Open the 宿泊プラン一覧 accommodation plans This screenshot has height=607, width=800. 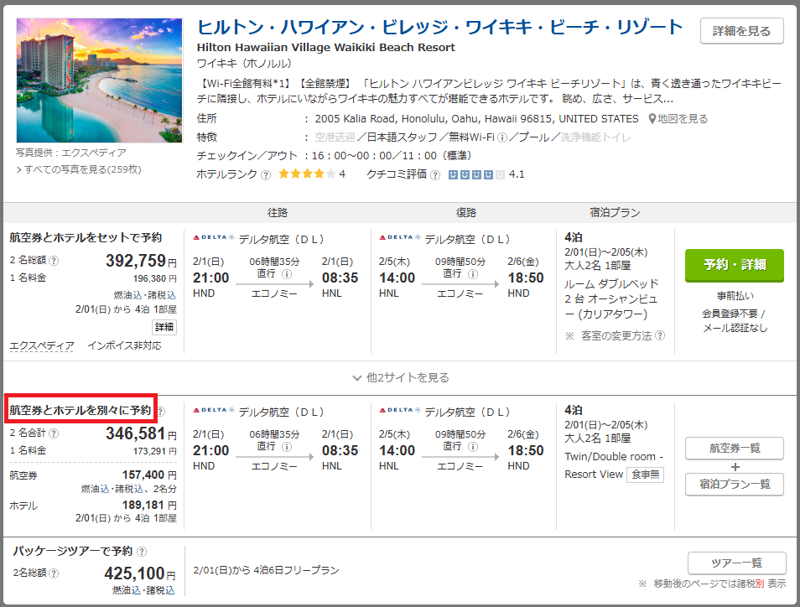pos(734,484)
